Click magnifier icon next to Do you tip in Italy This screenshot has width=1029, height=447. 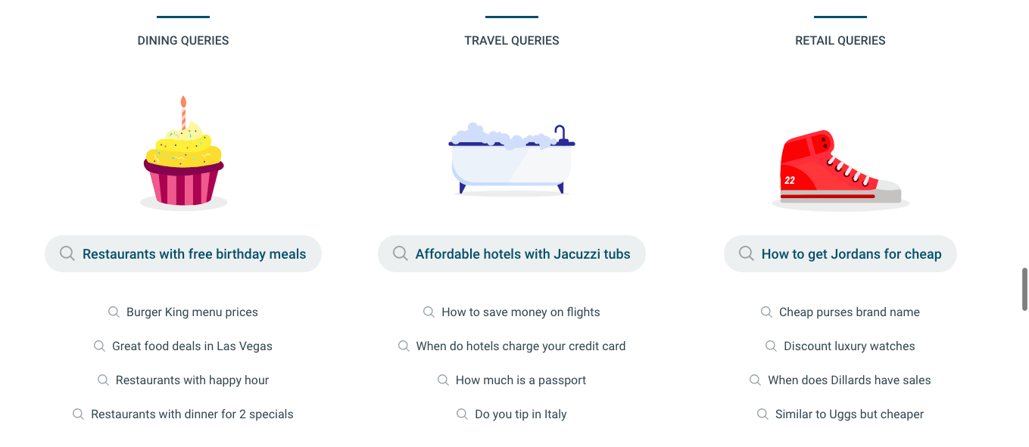pos(462,414)
